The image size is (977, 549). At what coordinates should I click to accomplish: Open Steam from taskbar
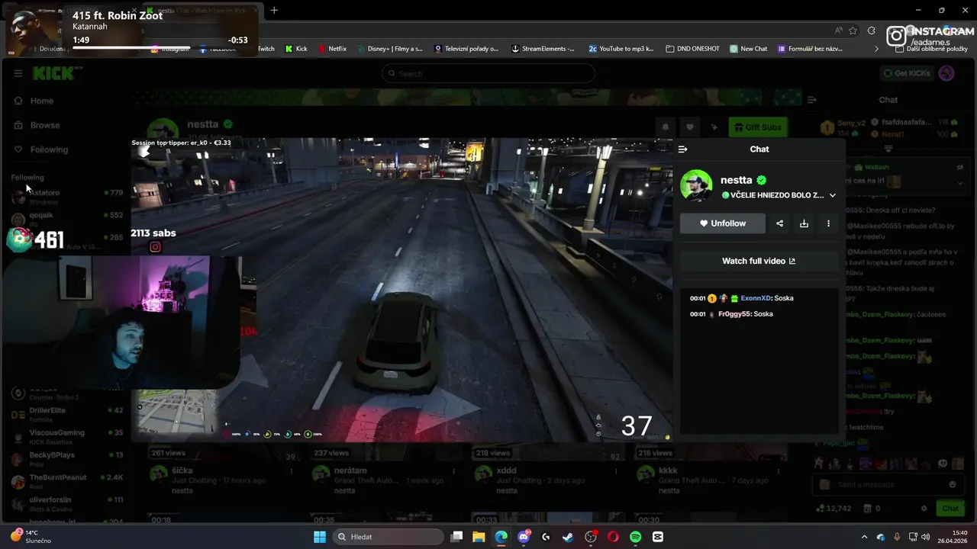pos(568,537)
